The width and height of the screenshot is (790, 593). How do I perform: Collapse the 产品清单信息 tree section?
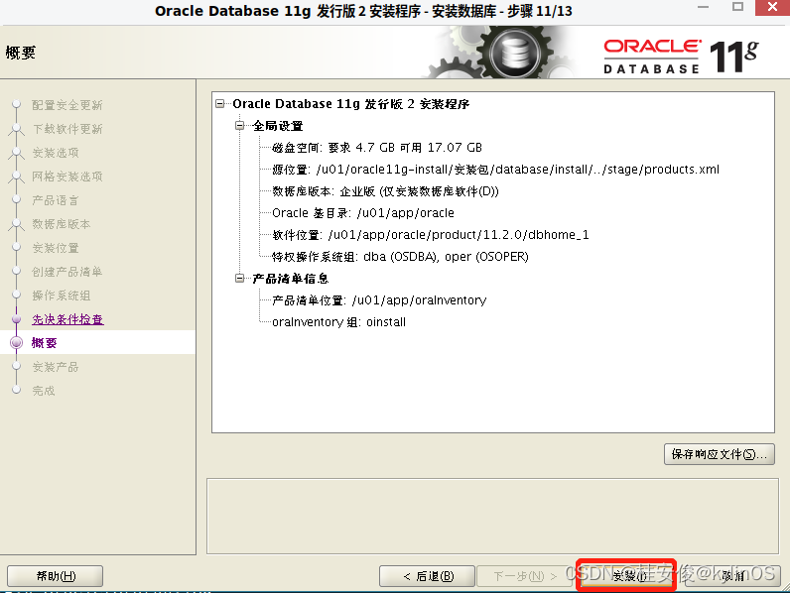(x=240, y=278)
